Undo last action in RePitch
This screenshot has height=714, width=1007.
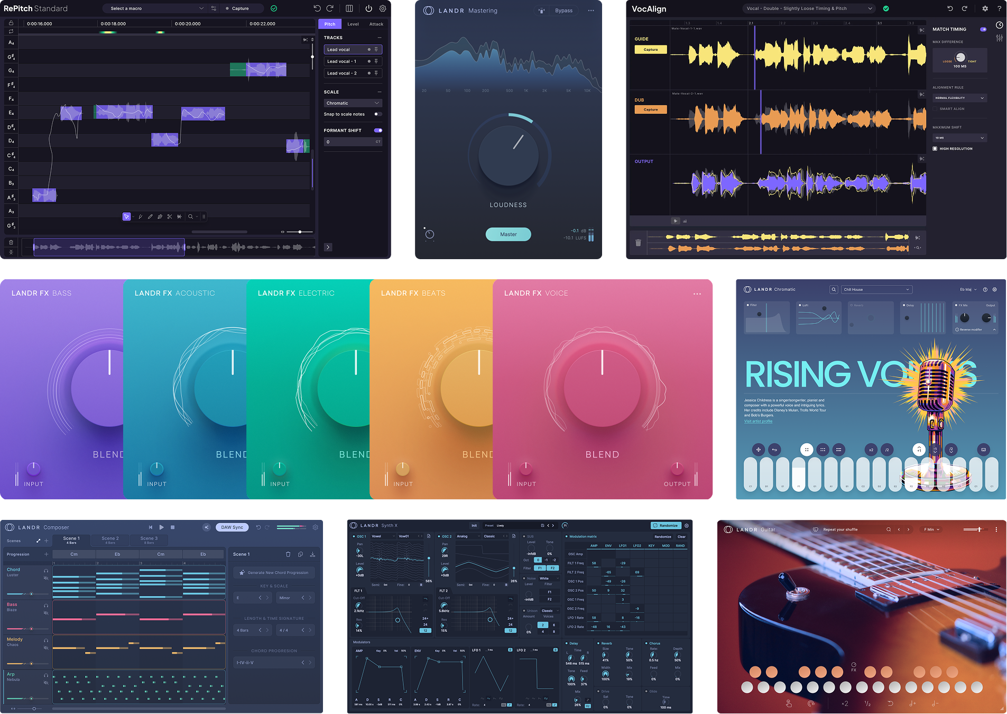(x=317, y=8)
